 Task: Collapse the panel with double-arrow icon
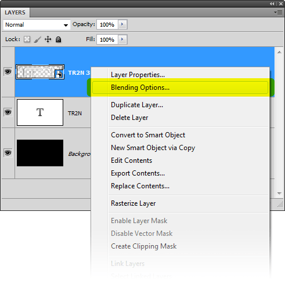coord(272,3)
